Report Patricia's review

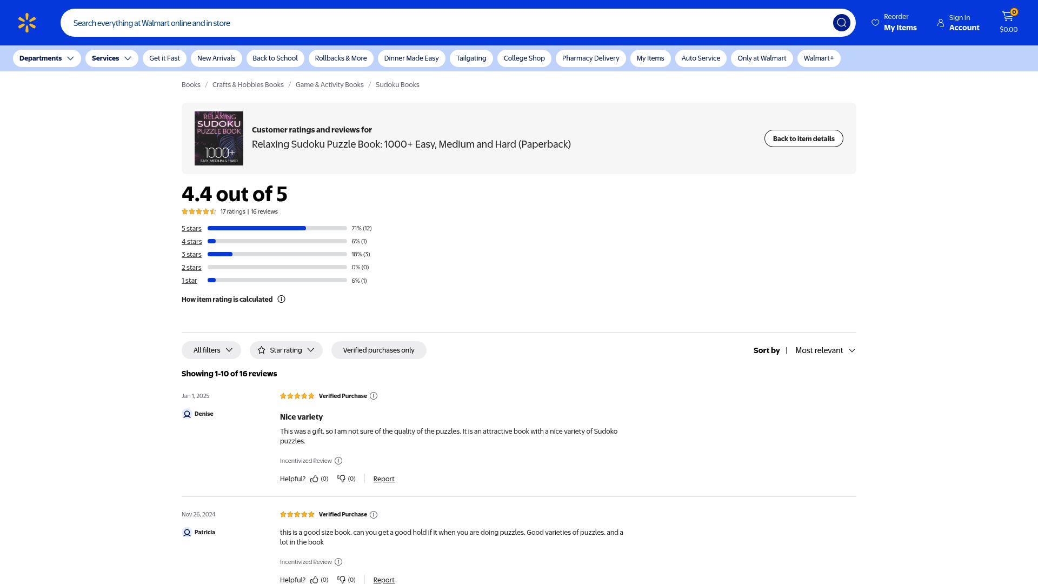pos(384,580)
